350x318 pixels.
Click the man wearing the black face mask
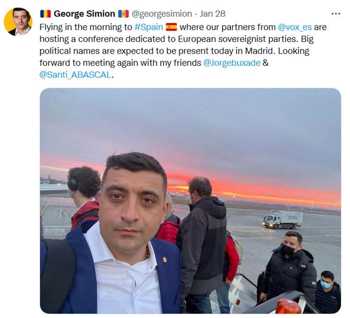click(289, 266)
